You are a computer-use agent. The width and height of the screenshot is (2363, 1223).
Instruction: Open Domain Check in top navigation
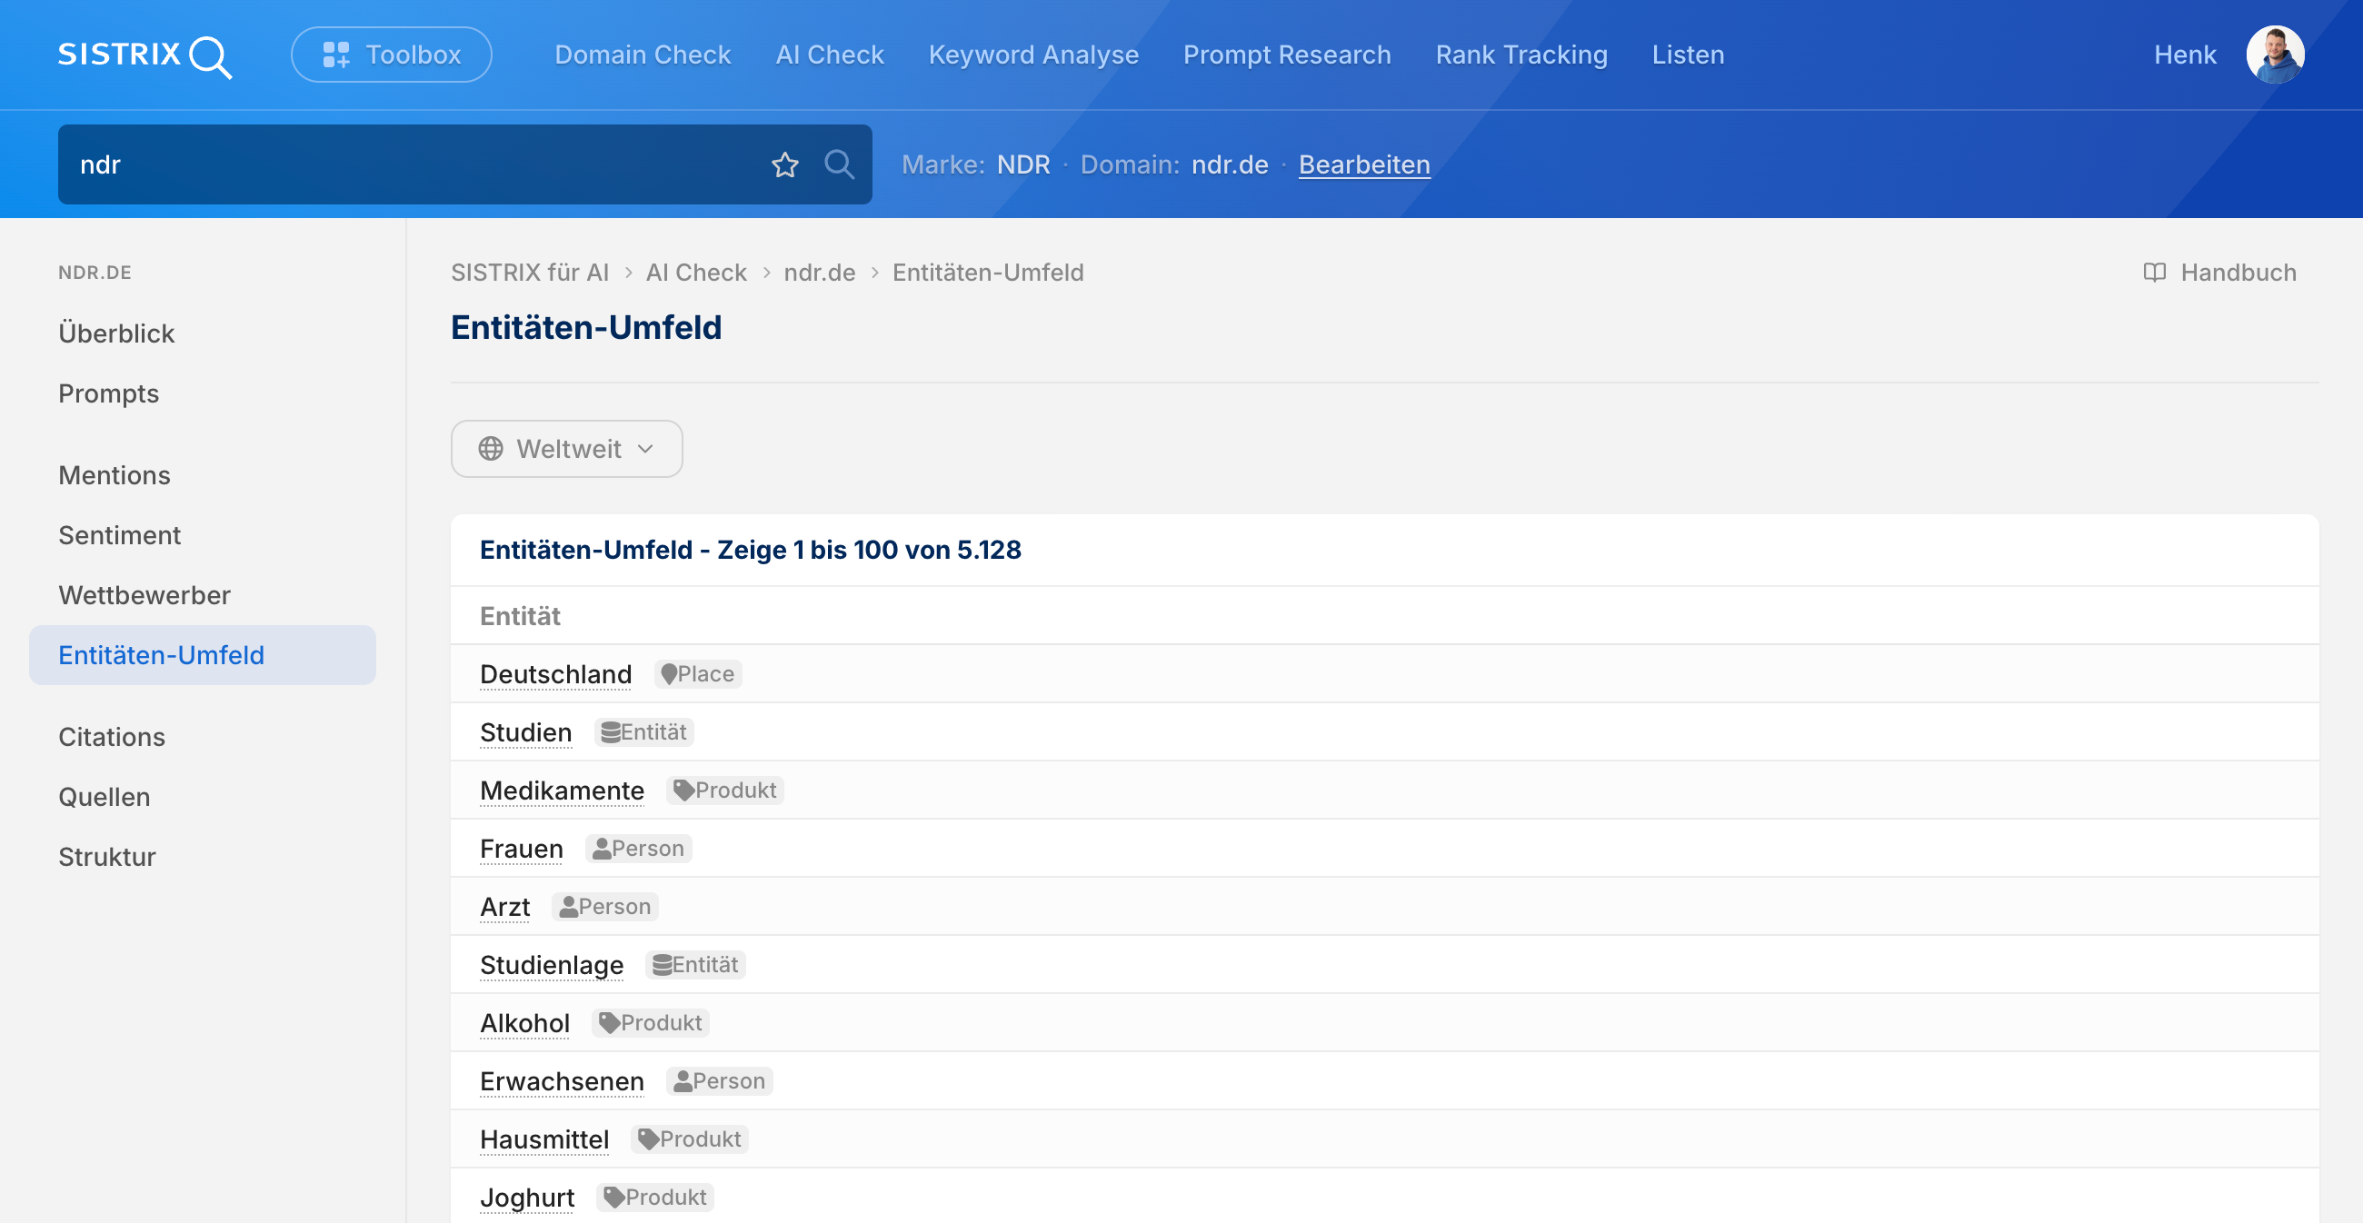click(x=643, y=55)
